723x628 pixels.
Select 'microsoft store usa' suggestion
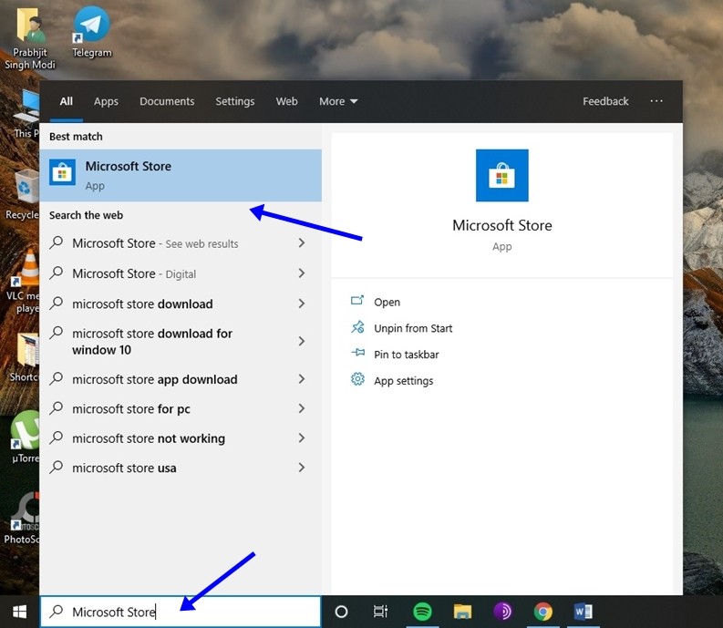[x=181, y=468]
